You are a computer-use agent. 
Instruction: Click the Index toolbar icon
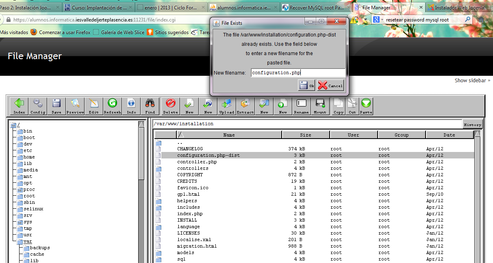point(19,106)
